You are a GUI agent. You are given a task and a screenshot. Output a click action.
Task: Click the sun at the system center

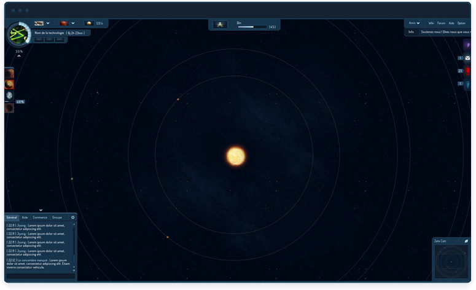pos(236,156)
